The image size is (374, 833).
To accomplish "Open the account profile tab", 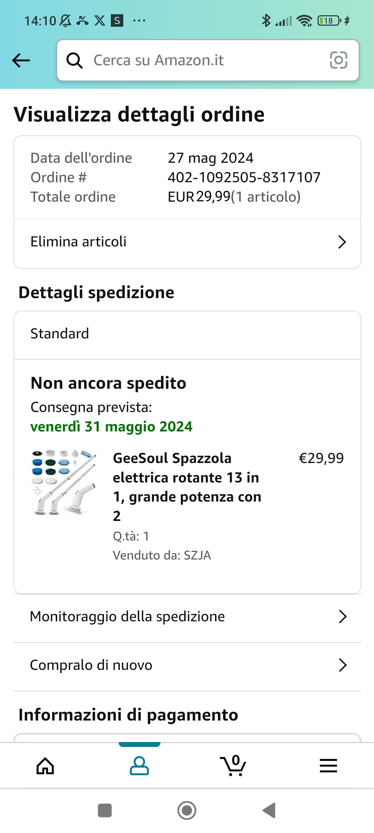I will pos(139,766).
